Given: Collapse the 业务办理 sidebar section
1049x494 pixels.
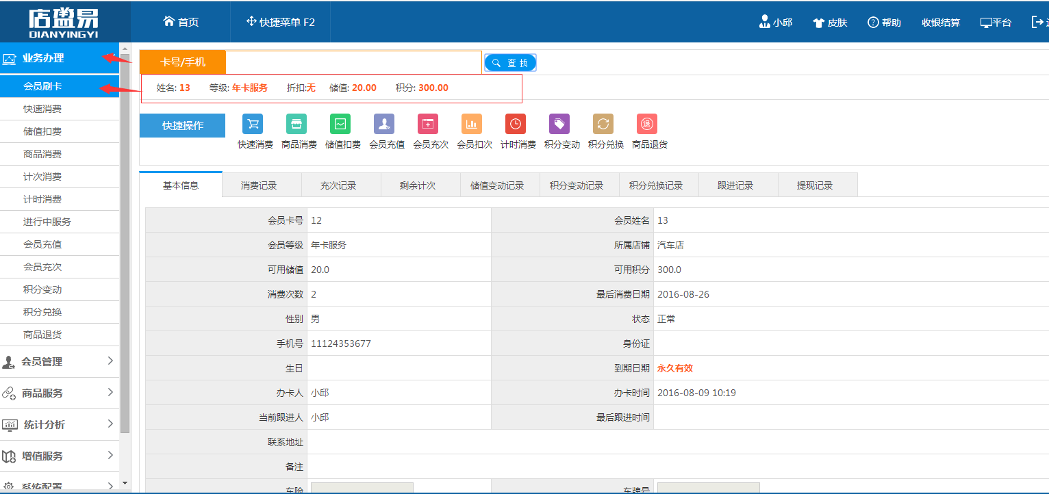Looking at the screenshot, I should 60,58.
